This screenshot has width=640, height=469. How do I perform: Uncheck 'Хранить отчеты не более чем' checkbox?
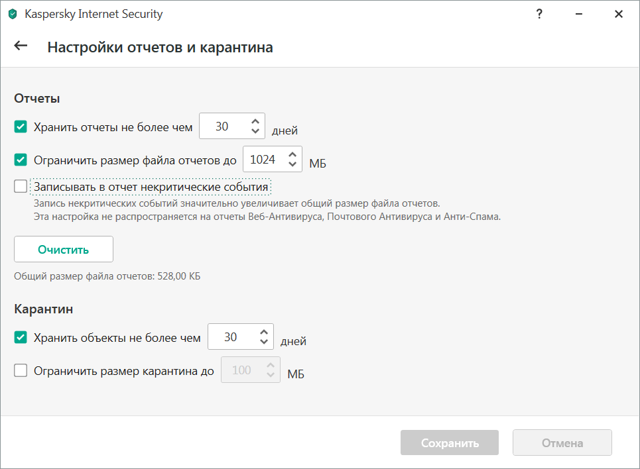pyautogui.click(x=21, y=127)
